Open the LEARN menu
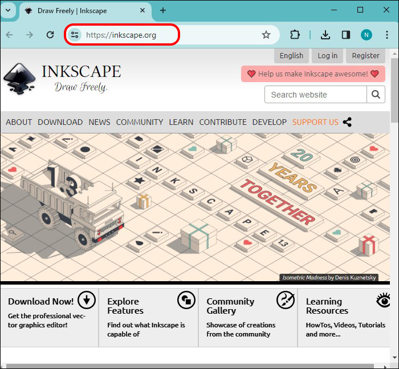 tap(181, 122)
